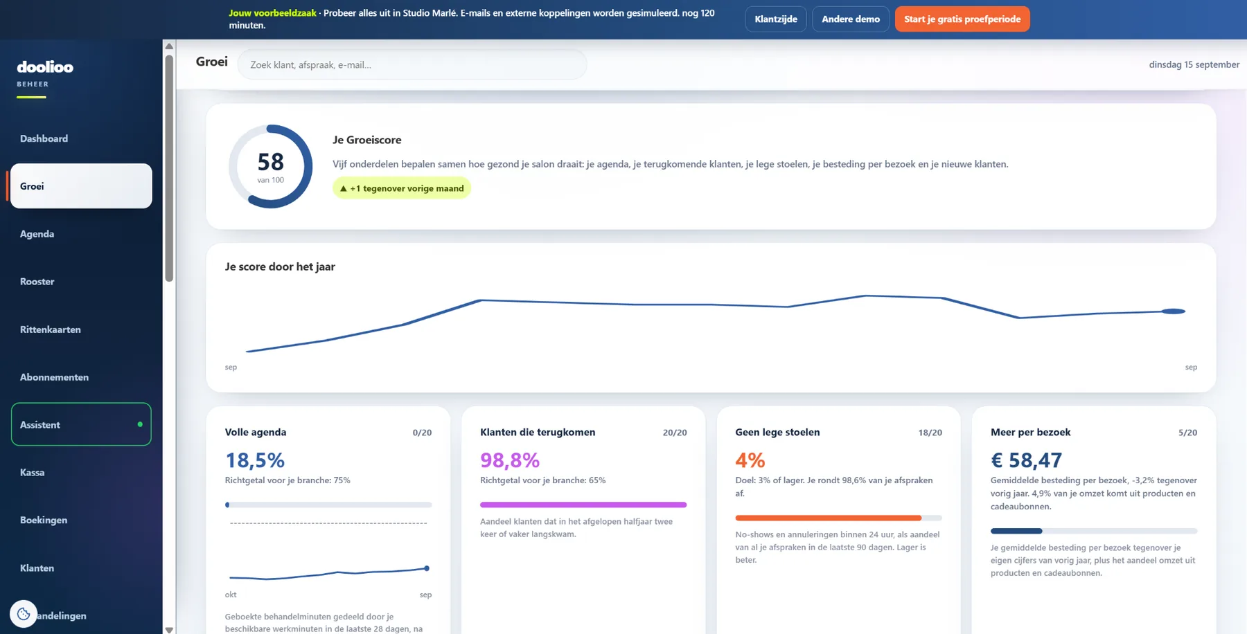Click the Meer per bezoek progress bar
The image size is (1247, 634).
[x=1094, y=531]
